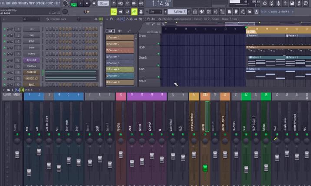Image resolution: width=311 pixels, height=186 pixels.
Task: Open the HELP menu
Action: tap(57, 3)
